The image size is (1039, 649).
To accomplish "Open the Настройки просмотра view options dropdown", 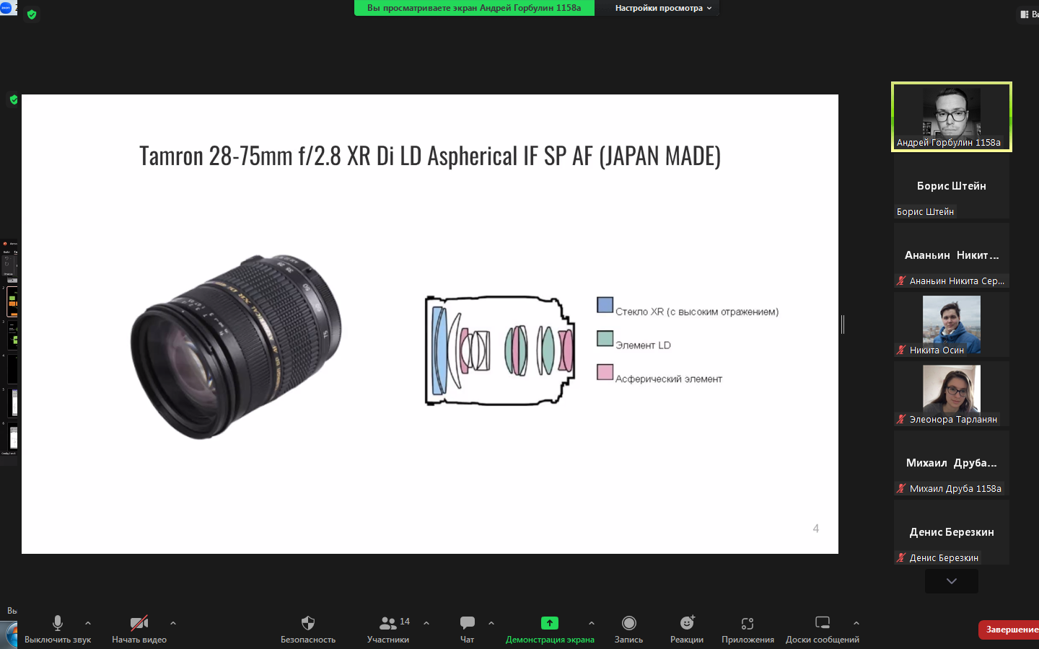I will click(x=663, y=8).
